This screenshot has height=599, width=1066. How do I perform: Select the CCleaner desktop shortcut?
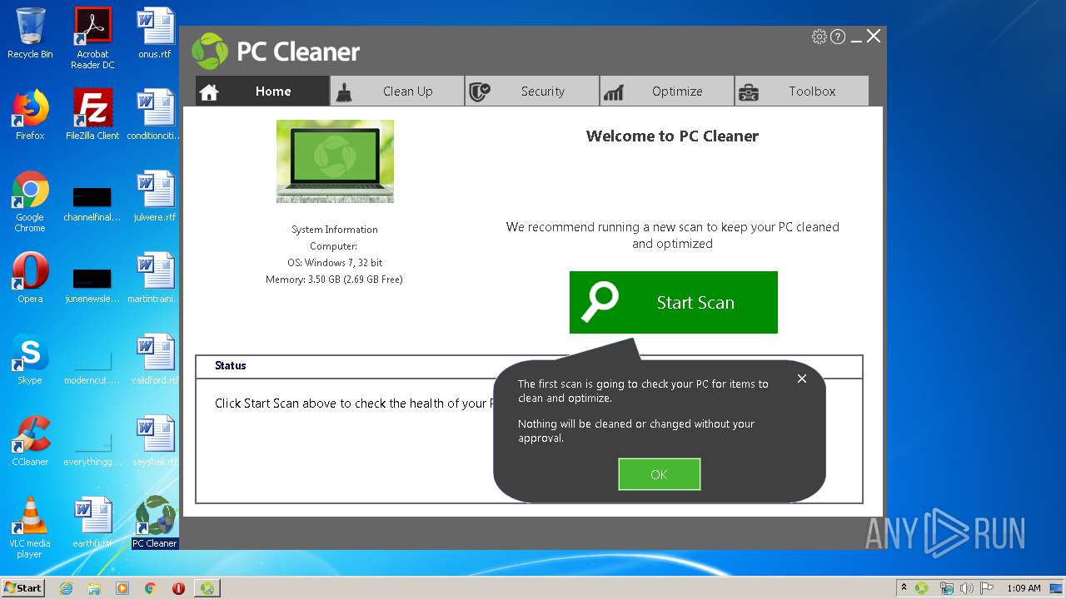click(x=30, y=441)
